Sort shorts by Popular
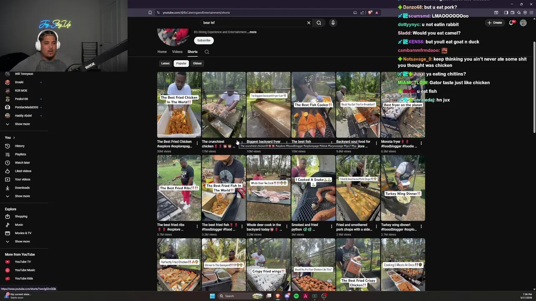Viewport: 536px width, 301px height. click(181, 64)
